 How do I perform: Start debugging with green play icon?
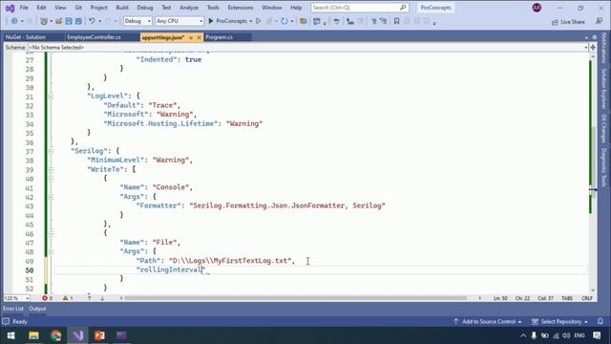tap(211, 21)
